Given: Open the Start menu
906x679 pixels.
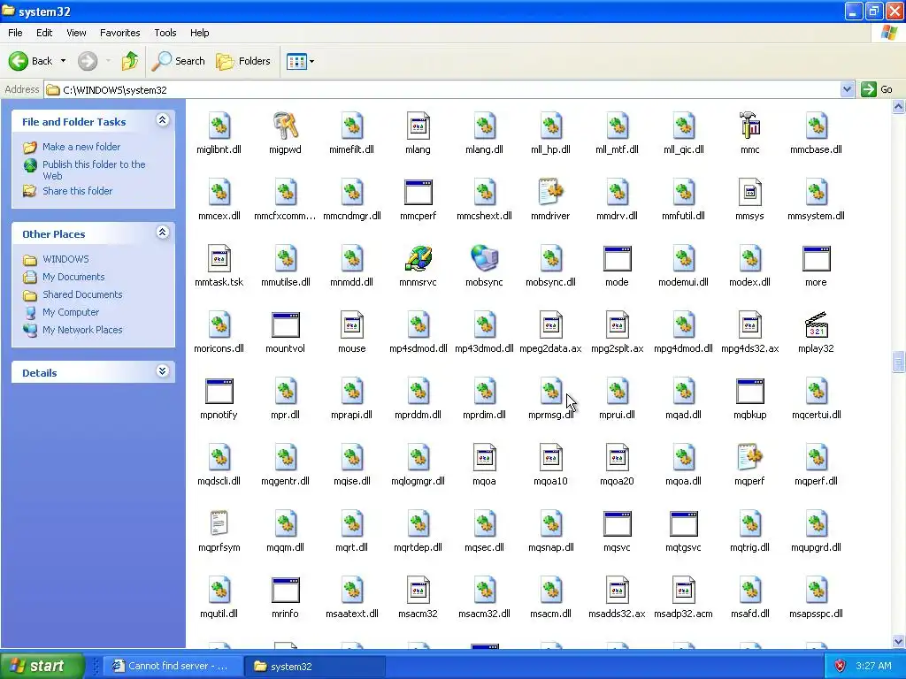Looking at the screenshot, I should 42,666.
